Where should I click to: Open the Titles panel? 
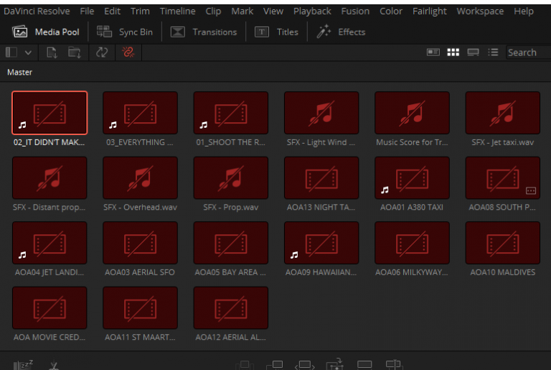[x=276, y=32]
